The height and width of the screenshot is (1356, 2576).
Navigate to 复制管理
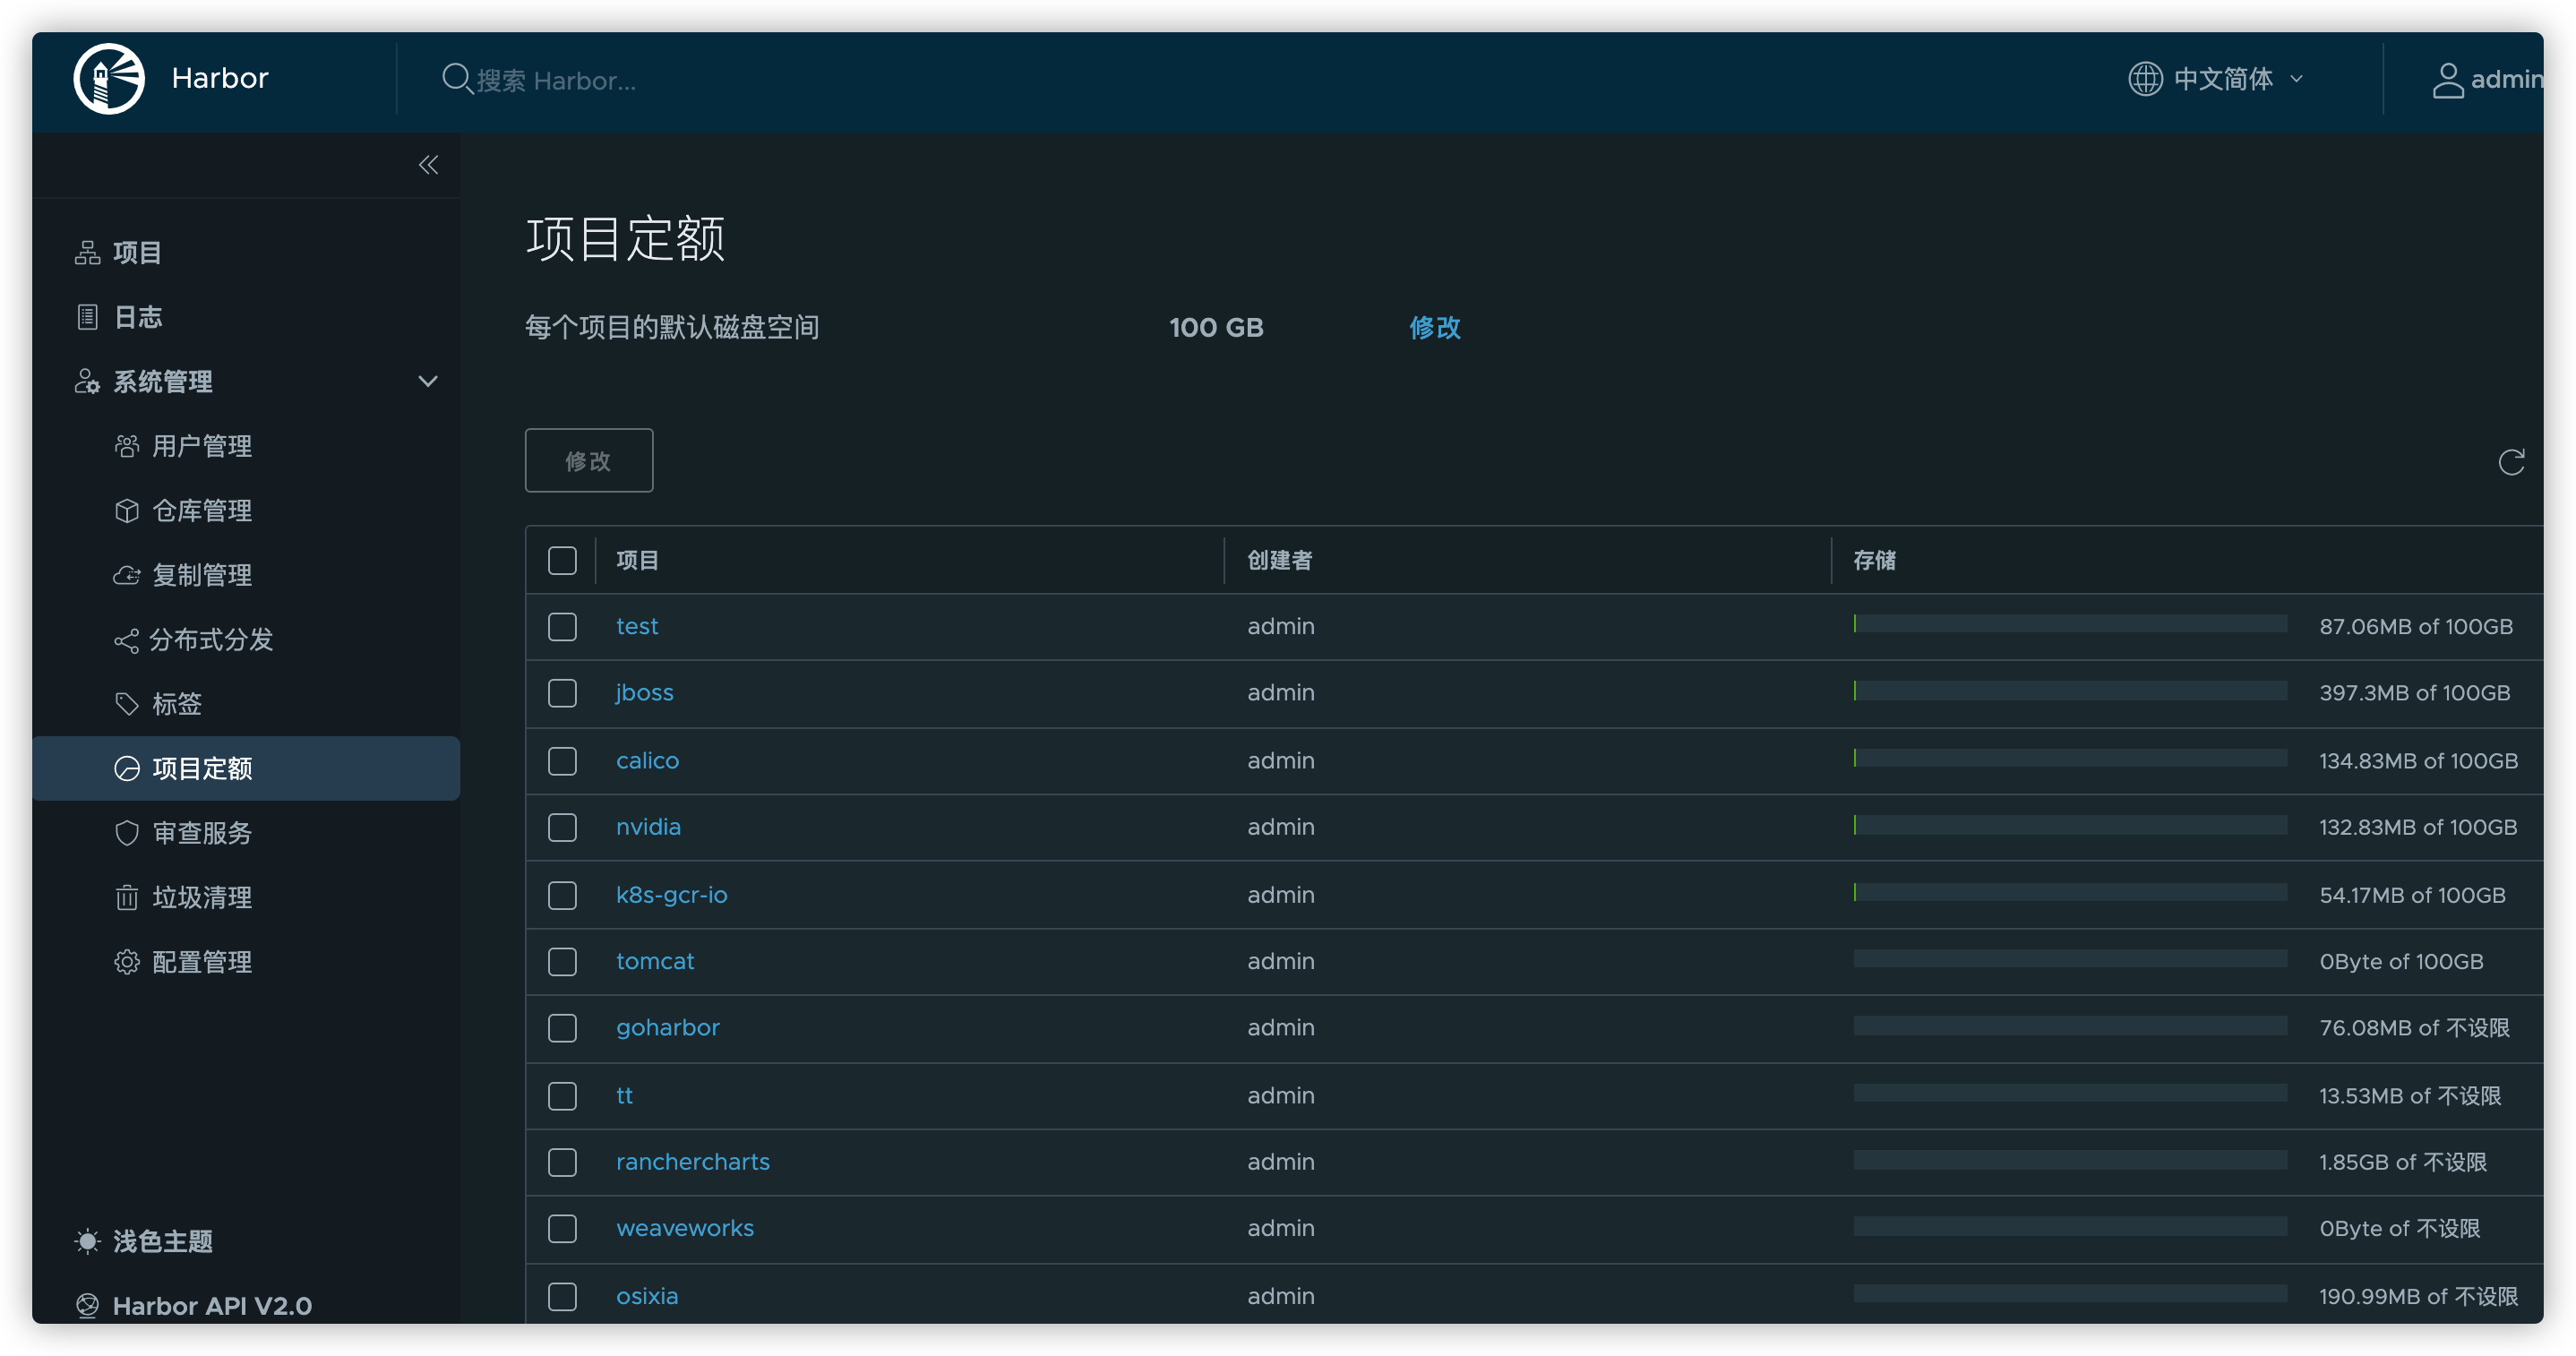coord(202,575)
